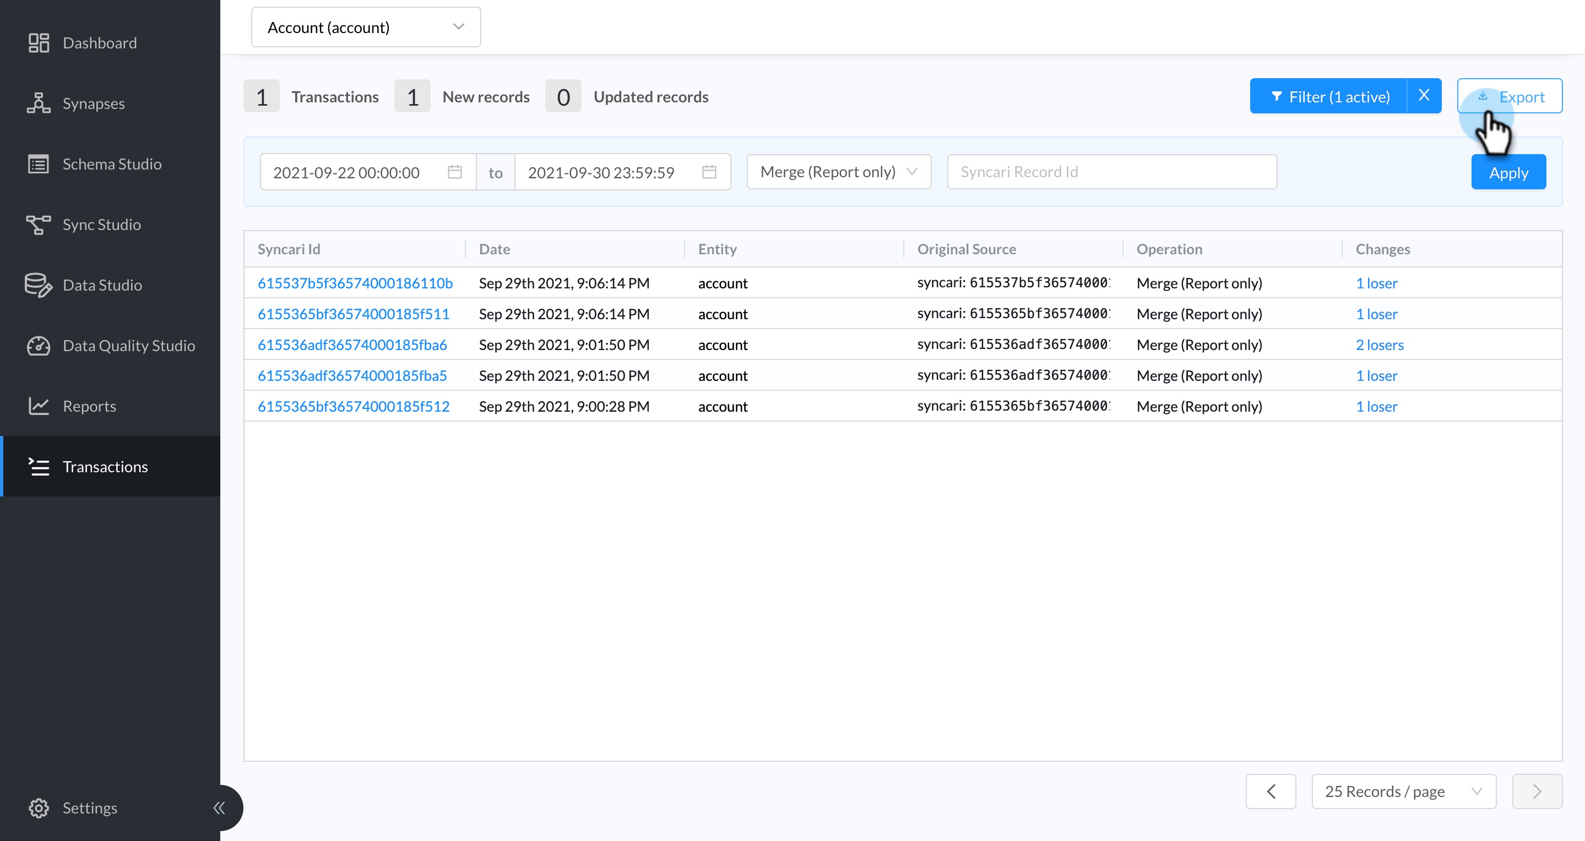This screenshot has height=841, width=1585.
Task: Click the filter funnel icon
Action: (x=1277, y=96)
